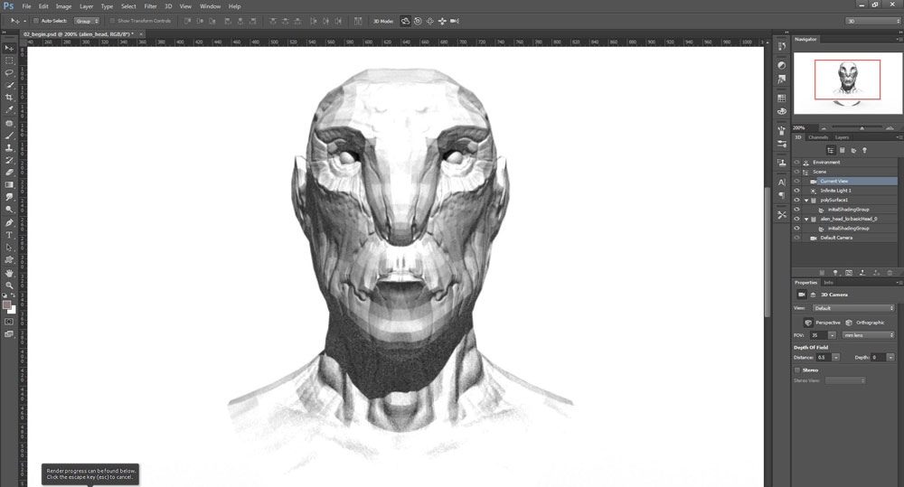Toggle visibility of alien_head_lo:basicHead_0
The image size is (904, 487).
(796, 219)
